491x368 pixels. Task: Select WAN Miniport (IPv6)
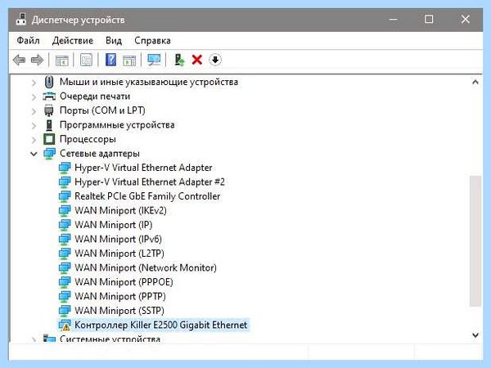tap(119, 239)
